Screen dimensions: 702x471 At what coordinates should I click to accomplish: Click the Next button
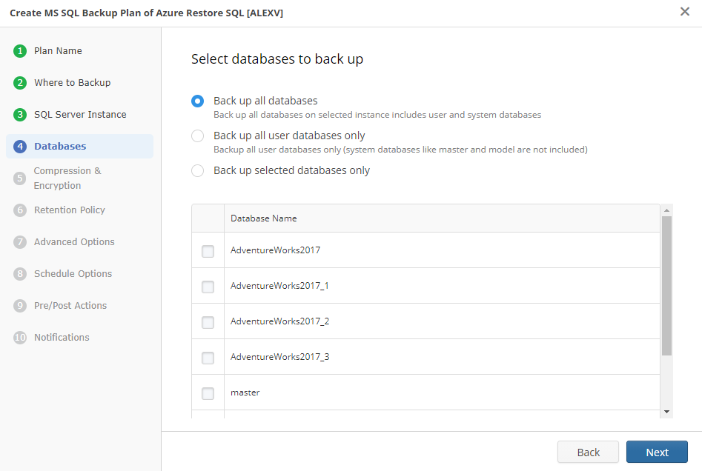point(657,452)
